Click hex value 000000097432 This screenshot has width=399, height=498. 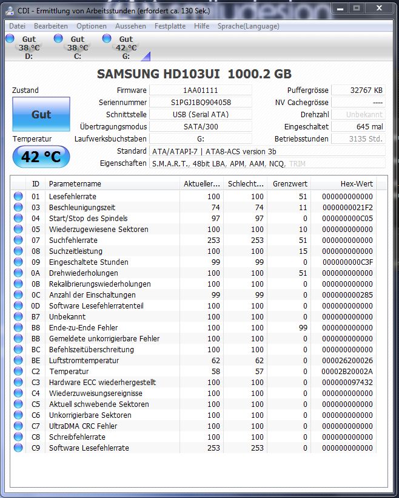click(347, 383)
